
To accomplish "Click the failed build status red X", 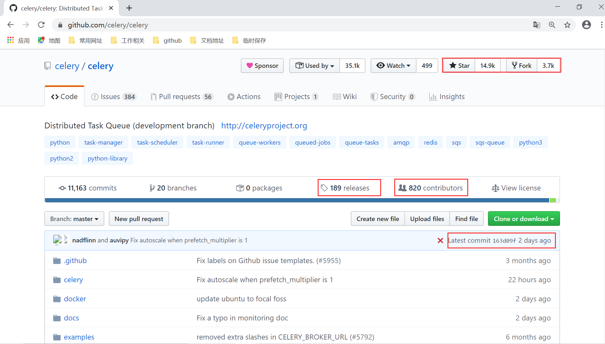I will (440, 240).
